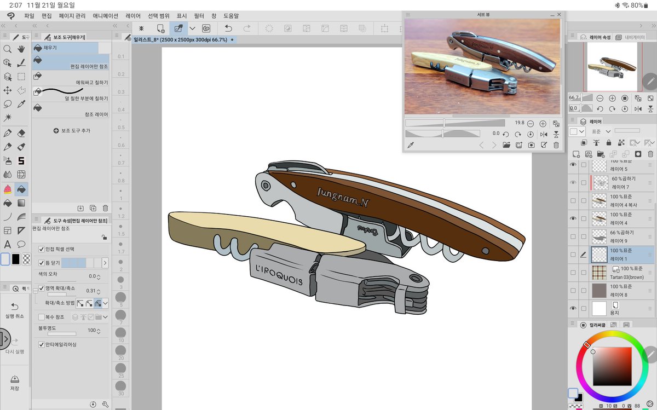Delete layer using the layers trash icon
Screen dimensions: 657x410
650,154
